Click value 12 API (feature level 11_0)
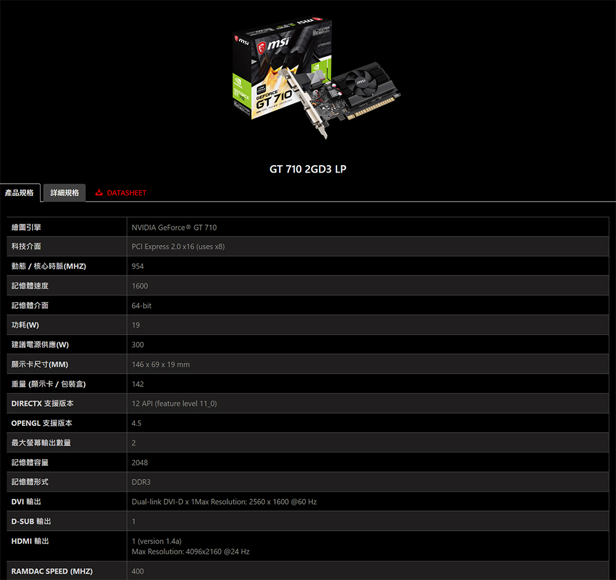This screenshot has width=616, height=580. 174,404
